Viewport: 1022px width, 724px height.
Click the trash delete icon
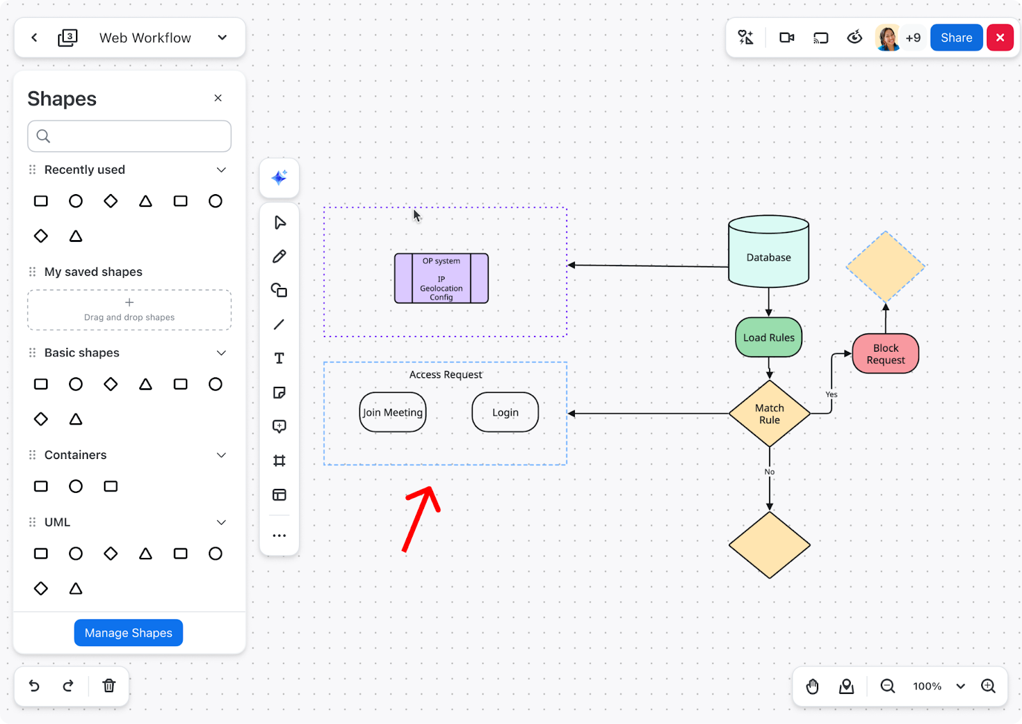pos(109,686)
